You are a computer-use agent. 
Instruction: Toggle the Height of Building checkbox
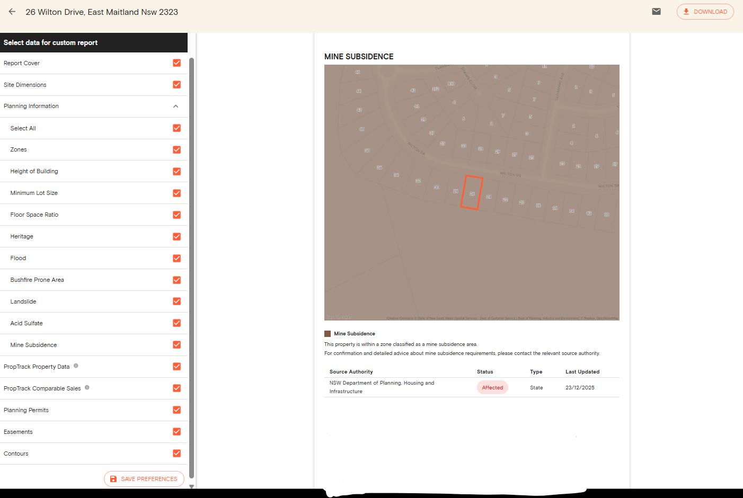pyautogui.click(x=177, y=172)
